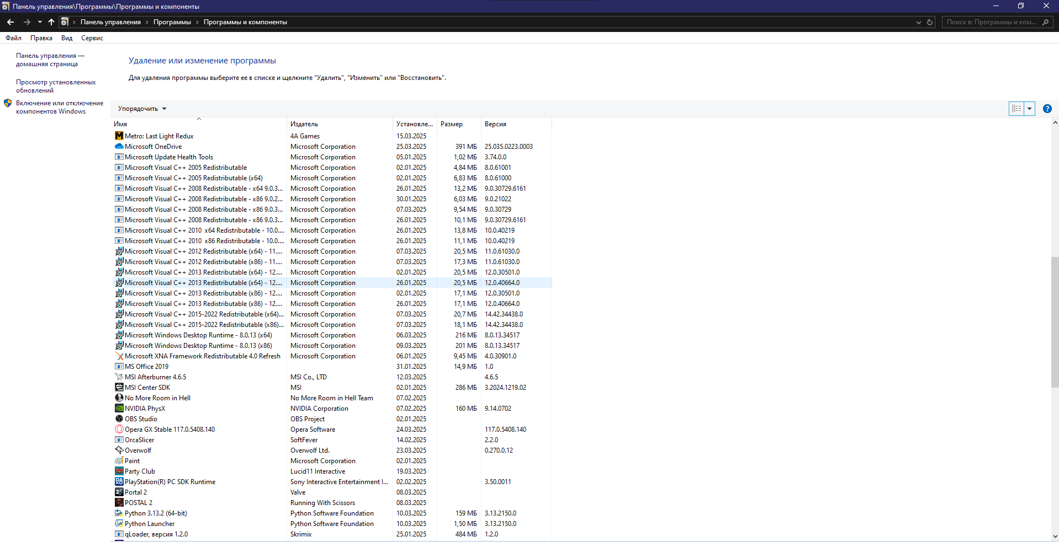
Task: Click the OrcaSlicer icon
Action: 119,440
